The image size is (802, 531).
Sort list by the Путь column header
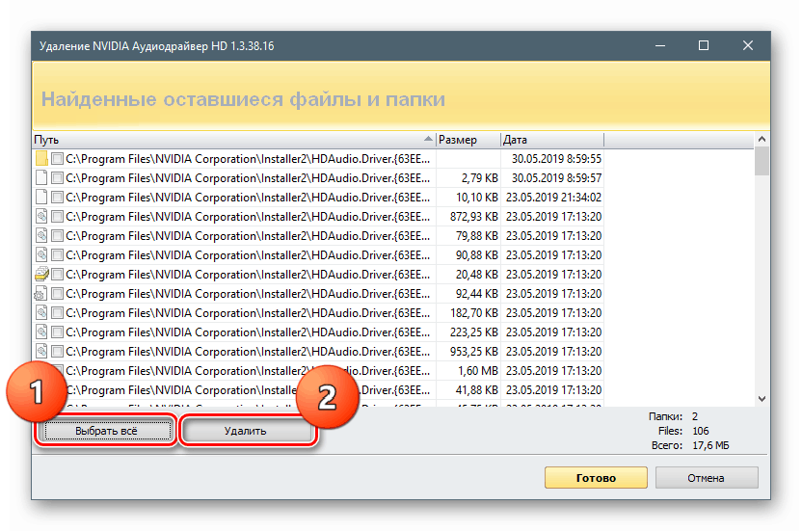click(x=233, y=140)
